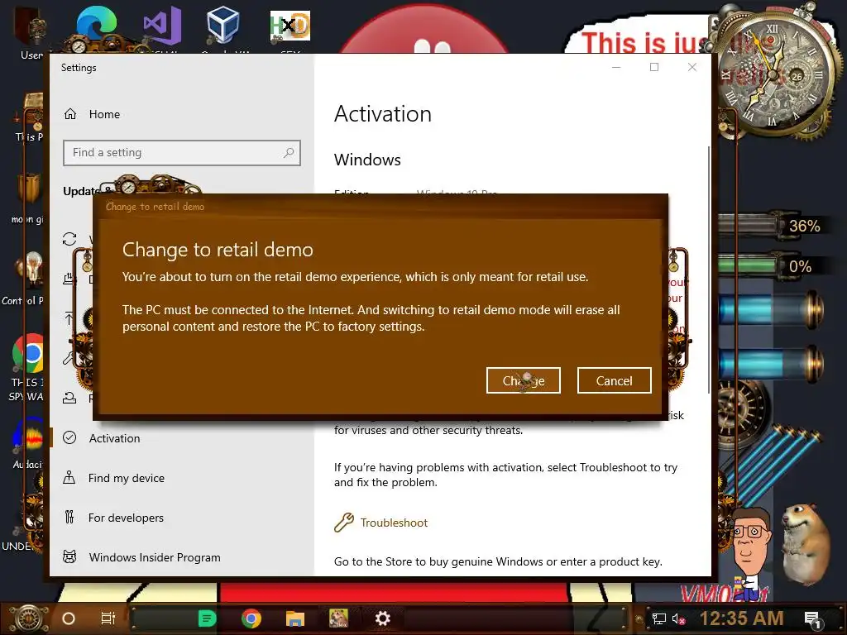Open VirtualBox cube desktop icon
847x635 pixels.
223,25
